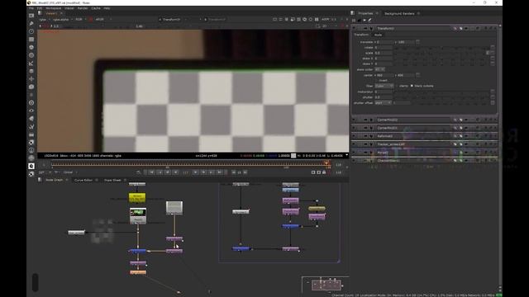529x297 pixels.
Task: Click the motionblur slider
Action: tap(442, 92)
